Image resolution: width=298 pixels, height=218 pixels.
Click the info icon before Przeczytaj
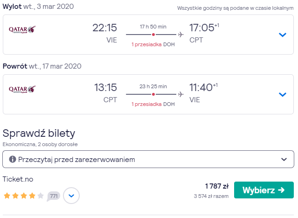(13, 159)
